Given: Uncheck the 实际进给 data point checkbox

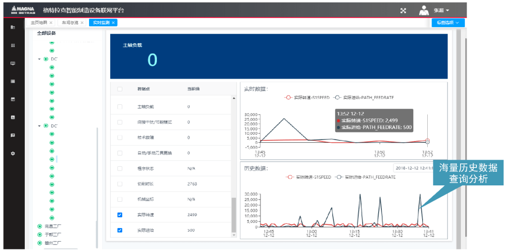Looking at the screenshot, I should (120, 230).
